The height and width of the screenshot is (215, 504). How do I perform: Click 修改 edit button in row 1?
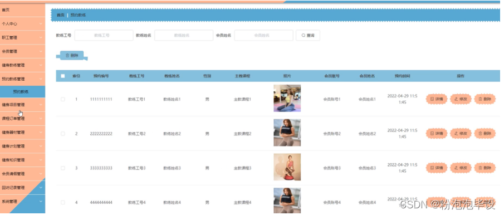pos(461,99)
